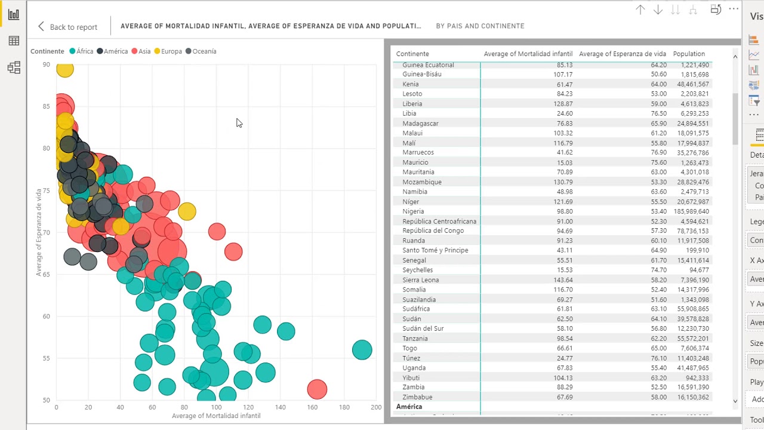
Task: Sort by Average of Esperanza de vida column
Action: click(x=623, y=54)
